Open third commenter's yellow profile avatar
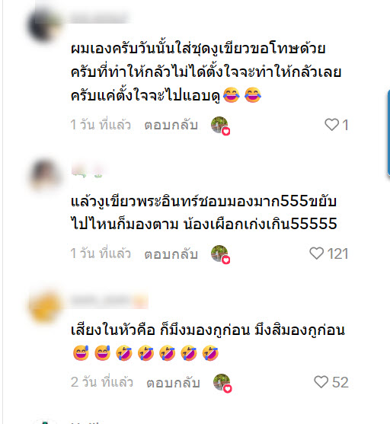390x424 pixels. [x=45, y=307]
